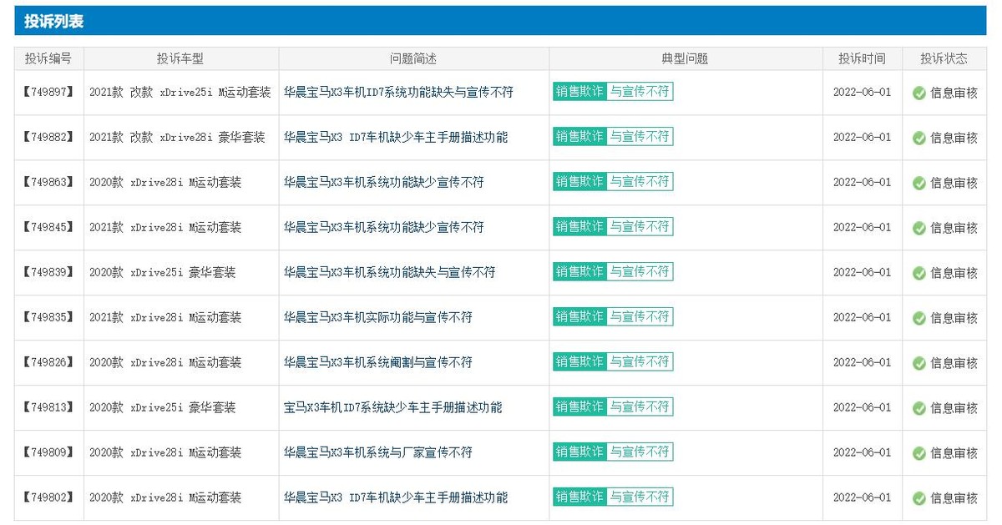This screenshot has width=1002, height=525.
Task: Click green check icon for complaint 749802
Action: [x=919, y=498]
